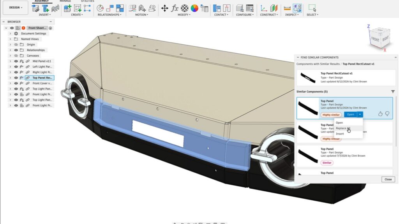
Task: Choose Open from the dropdown menu
Action: (x=348, y=122)
